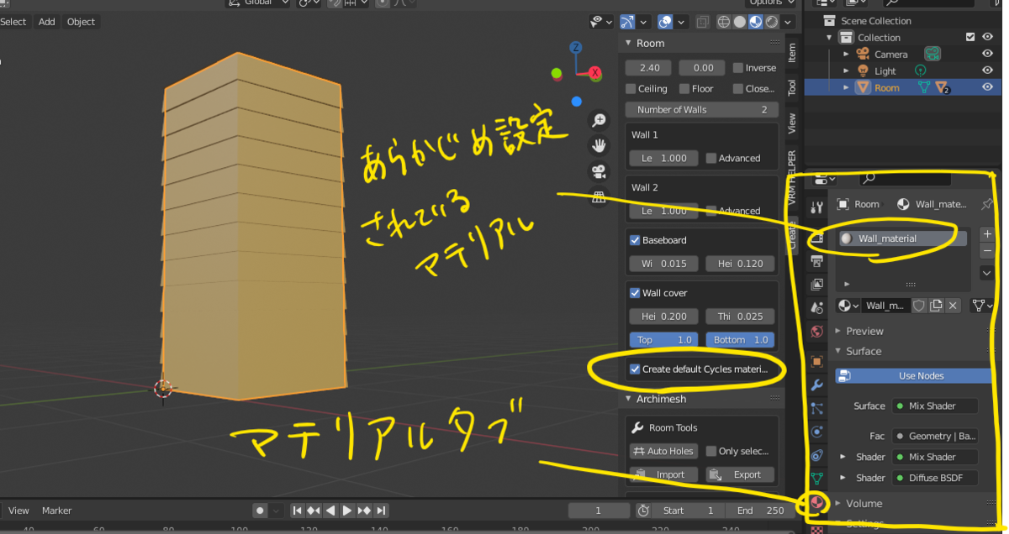Viewport: 1009px width, 534px height.
Task: Remove material slot with minus button
Action: pyautogui.click(x=987, y=250)
